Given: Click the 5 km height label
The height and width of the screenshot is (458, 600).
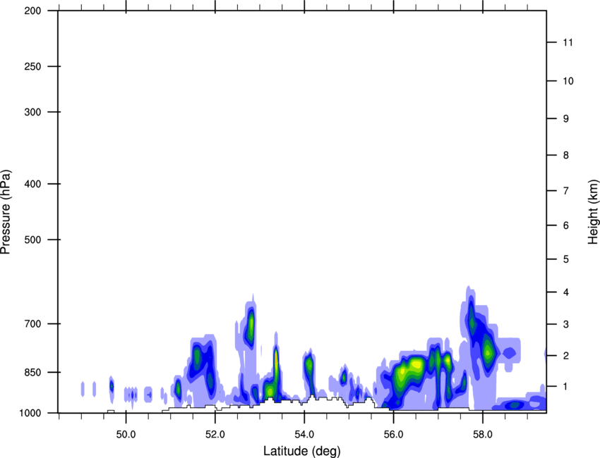Looking at the screenshot, I should click(x=566, y=259).
